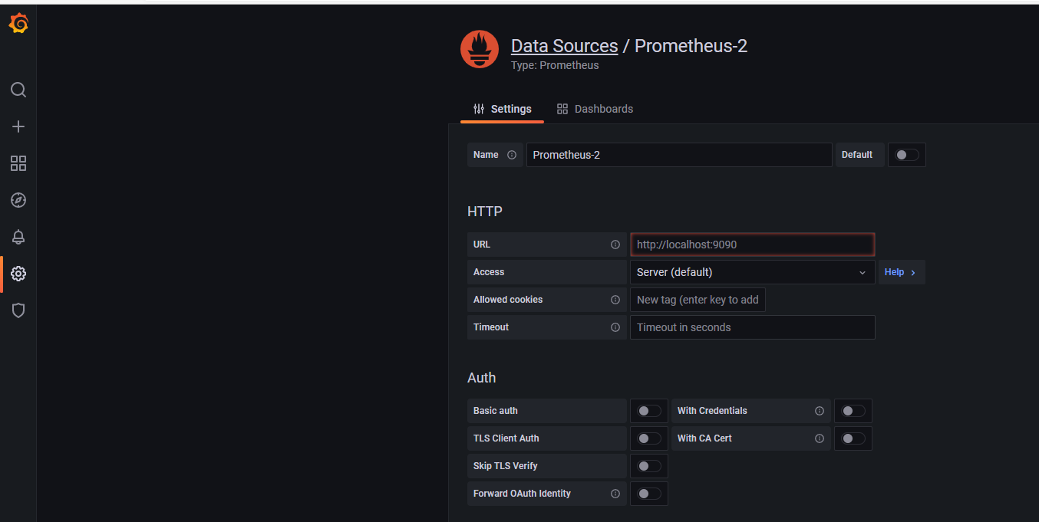This screenshot has width=1039, height=522.
Task: Follow the Data Sources breadcrumb link
Action: coord(564,46)
